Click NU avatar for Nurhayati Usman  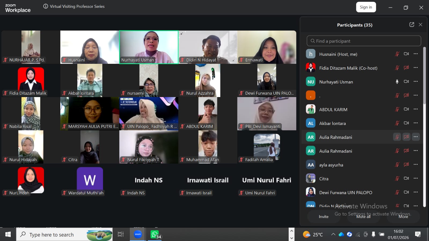pyautogui.click(x=311, y=81)
